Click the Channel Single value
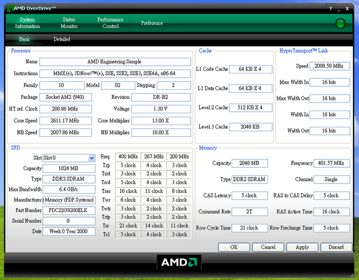359x280 pixels. point(332,180)
